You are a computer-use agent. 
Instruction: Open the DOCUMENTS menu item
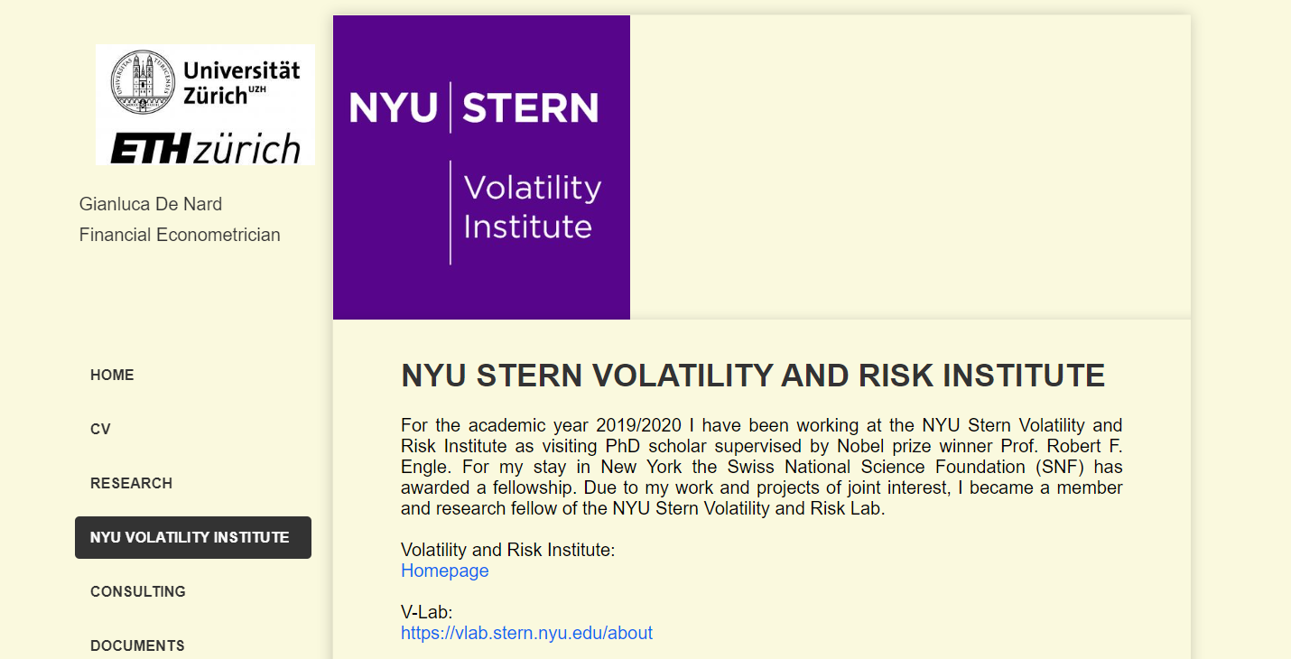pos(137,645)
